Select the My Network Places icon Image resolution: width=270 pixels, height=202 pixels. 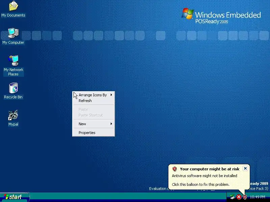pyautogui.click(x=13, y=66)
